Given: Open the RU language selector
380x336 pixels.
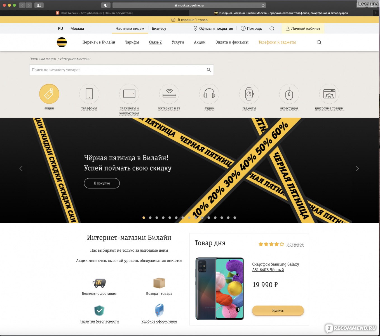Looking at the screenshot, I should (x=60, y=29).
